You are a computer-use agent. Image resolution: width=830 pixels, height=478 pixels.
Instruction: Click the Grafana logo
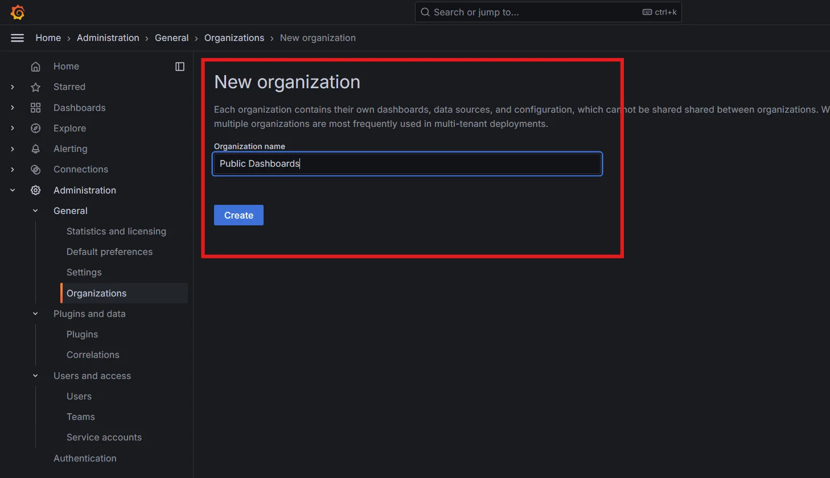(x=17, y=11)
